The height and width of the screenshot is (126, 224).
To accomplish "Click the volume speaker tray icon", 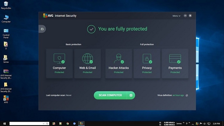I will [x=205, y=124].
